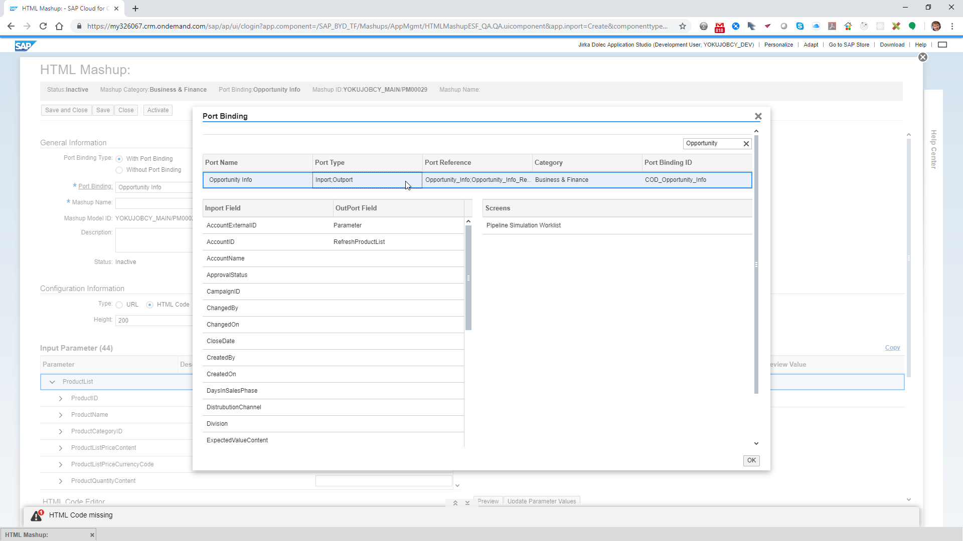This screenshot has width=963, height=541.
Task: Select With Port Binding radio button
Action: (119, 159)
